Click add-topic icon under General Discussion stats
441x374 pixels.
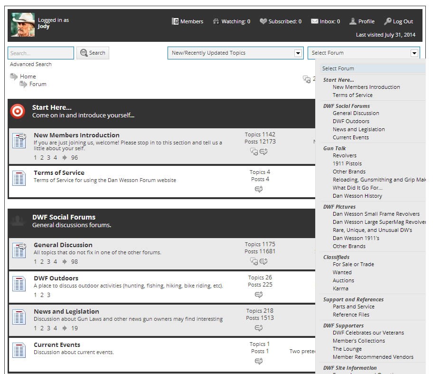coord(263,262)
